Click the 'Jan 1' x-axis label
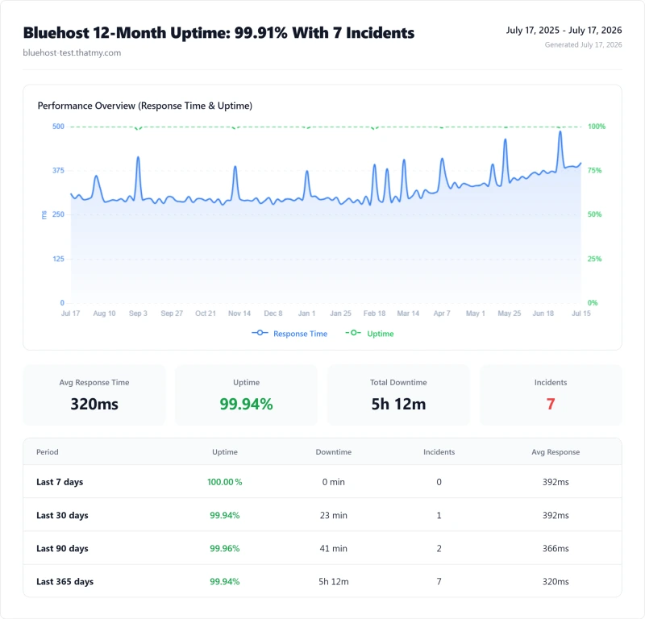The image size is (645, 619). (307, 314)
